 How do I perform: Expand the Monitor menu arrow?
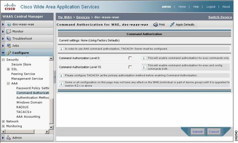(3, 31)
